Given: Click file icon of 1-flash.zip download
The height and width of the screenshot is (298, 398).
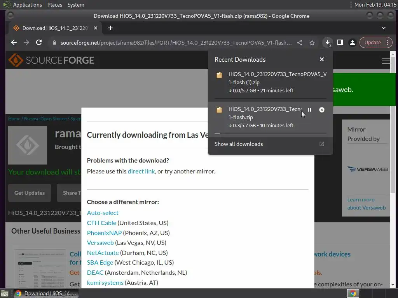Looking at the screenshot, I should pyautogui.click(x=219, y=110).
